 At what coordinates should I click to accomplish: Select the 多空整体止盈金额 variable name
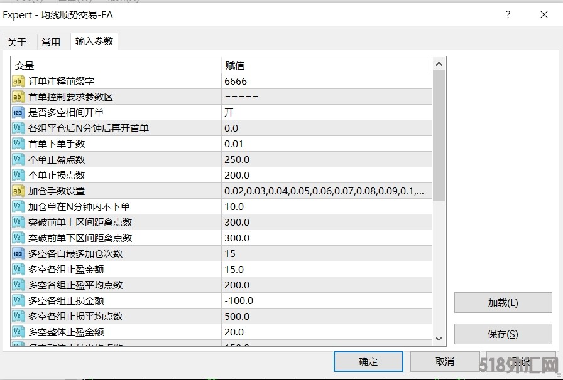point(66,332)
